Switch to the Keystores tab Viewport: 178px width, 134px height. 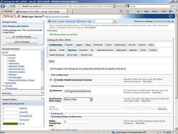pyautogui.click(x=83, y=50)
